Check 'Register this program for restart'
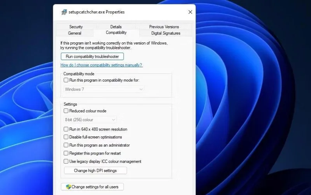This screenshot has width=311, height=195. click(66, 153)
